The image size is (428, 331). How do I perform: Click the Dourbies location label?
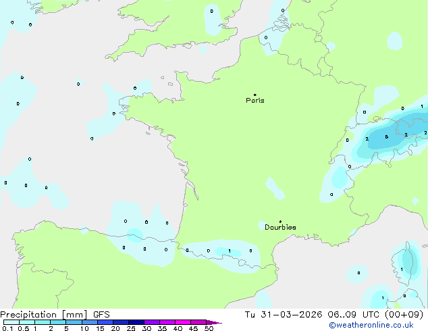[x=280, y=227]
